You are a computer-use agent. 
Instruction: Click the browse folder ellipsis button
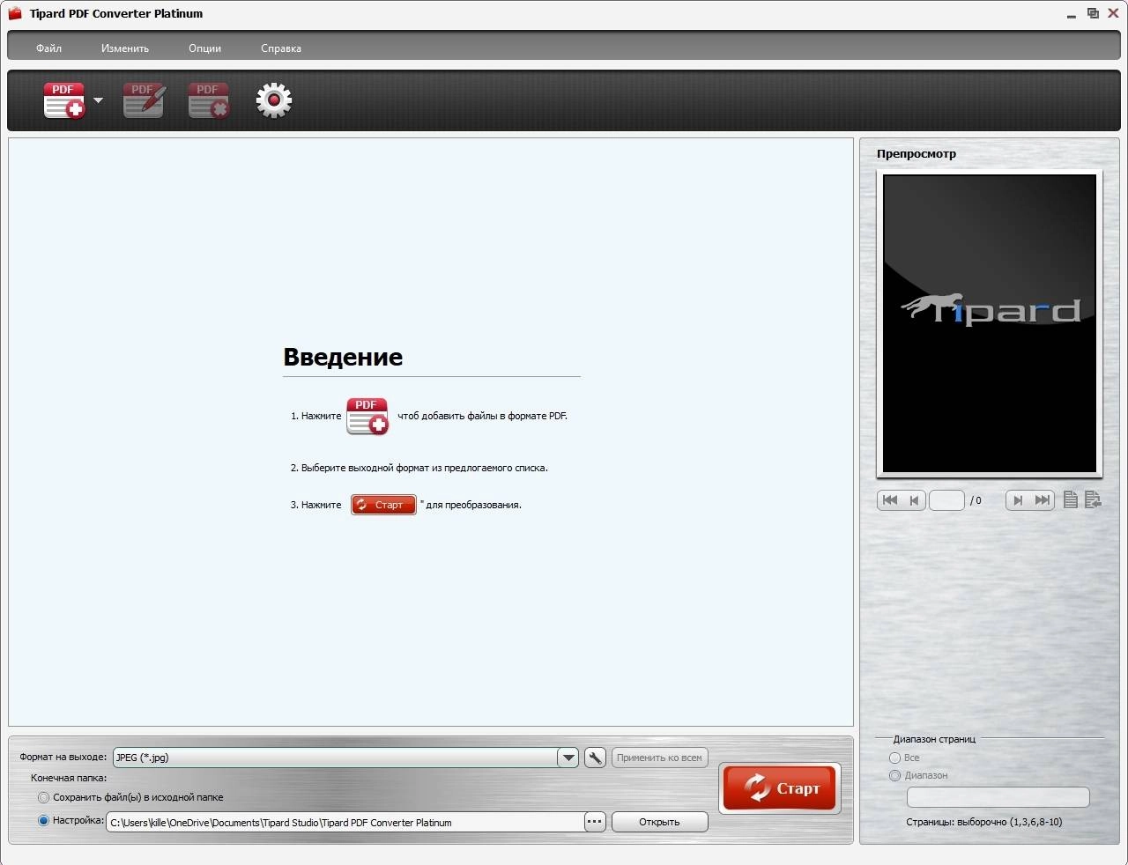point(595,822)
